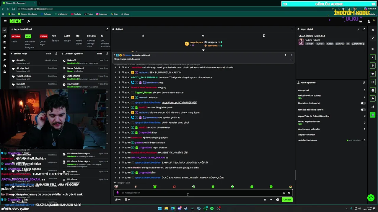
Task: Open the wrench settings icon in left sidebar
Action: (4, 60)
